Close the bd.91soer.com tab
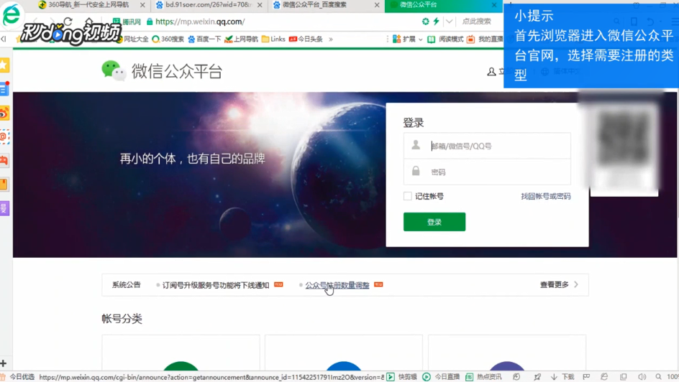679x382 pixels. 260,5
